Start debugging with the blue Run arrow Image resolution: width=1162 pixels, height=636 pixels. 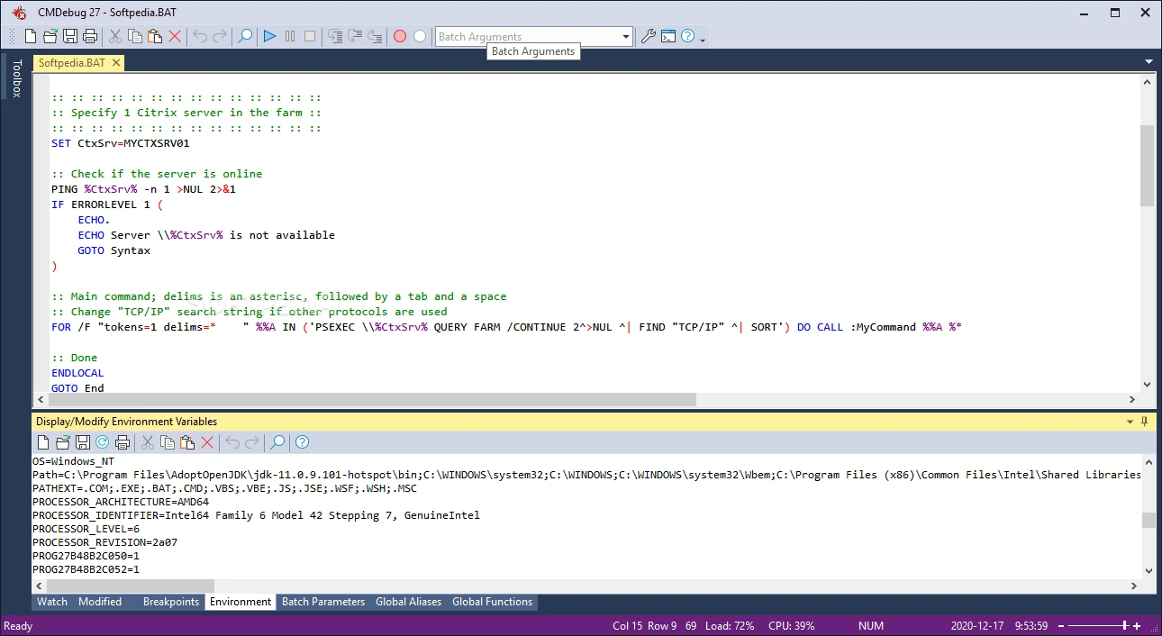coord(269,36)
